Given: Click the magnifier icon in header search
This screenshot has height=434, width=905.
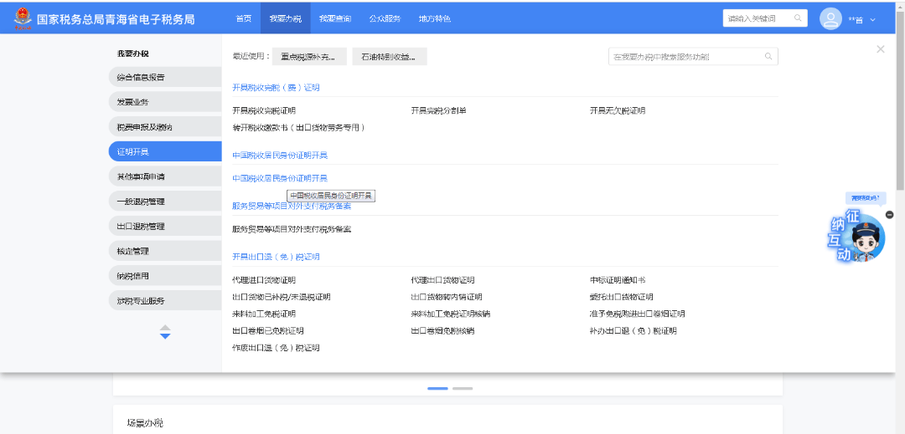Looking at the screenshot, I should click(x=798, y=18).
